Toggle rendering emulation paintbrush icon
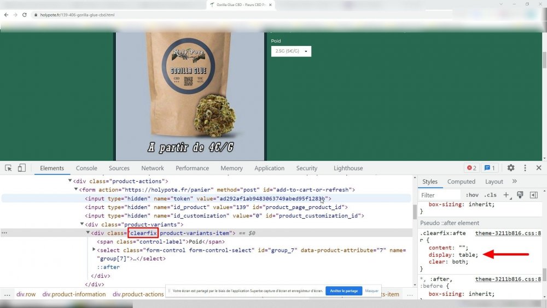 [520, 195]
